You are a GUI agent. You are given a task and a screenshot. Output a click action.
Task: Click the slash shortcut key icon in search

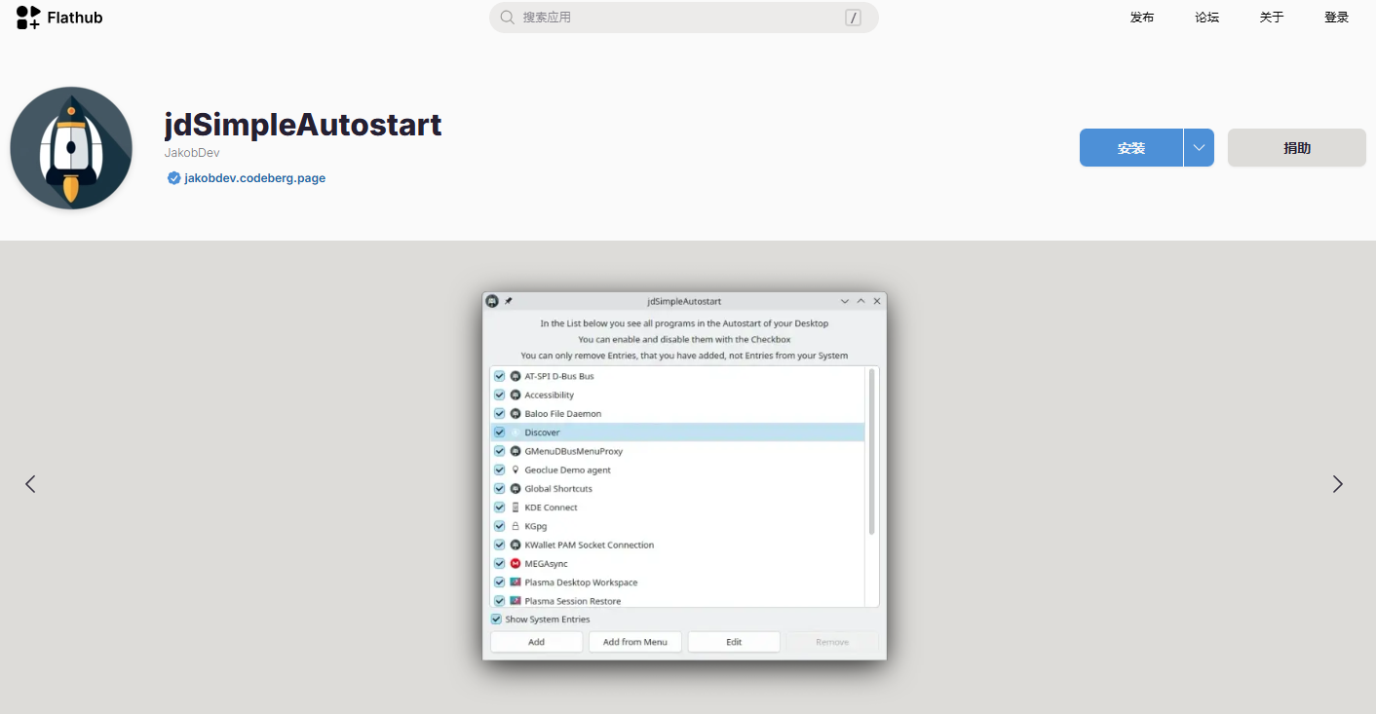(x=853, y=18)
